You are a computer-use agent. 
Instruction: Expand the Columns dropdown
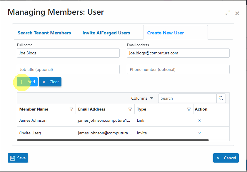[x=142, y=98]
